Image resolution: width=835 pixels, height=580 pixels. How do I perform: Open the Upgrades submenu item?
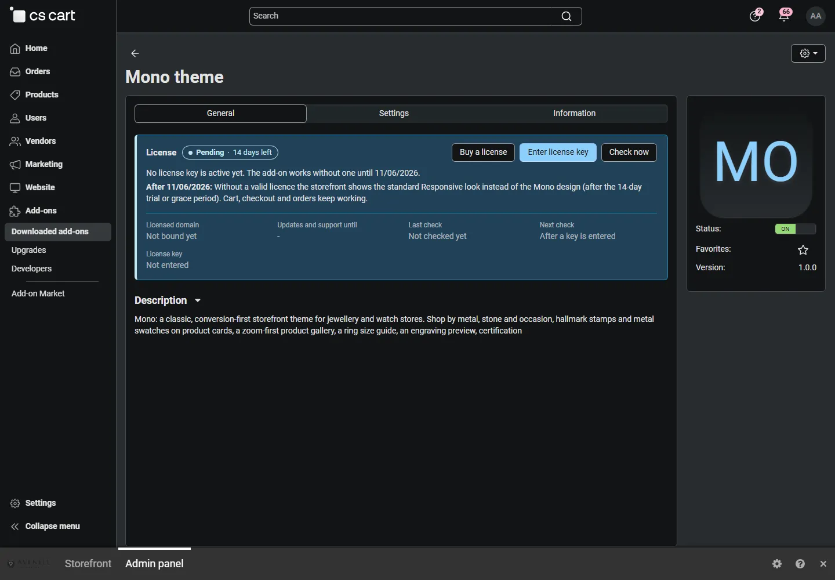29,251
